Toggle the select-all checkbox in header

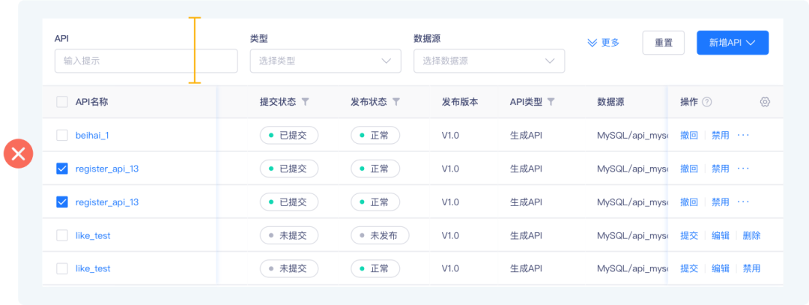click(x=62, y=102)
